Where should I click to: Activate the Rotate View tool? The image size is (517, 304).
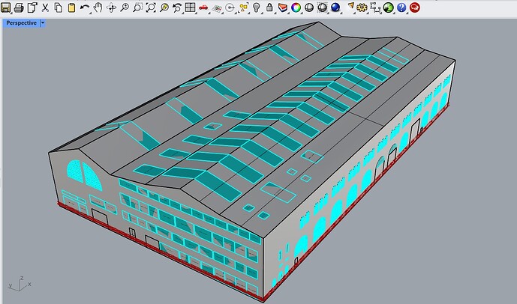pos(111,7)
